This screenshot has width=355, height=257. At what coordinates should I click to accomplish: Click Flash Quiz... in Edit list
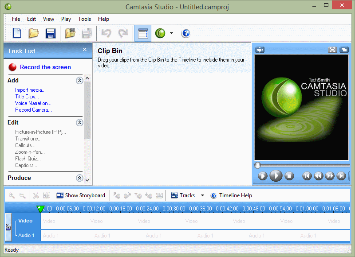point(28,159)
